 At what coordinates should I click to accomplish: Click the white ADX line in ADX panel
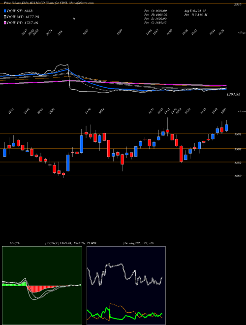click(x=115, y=265)
